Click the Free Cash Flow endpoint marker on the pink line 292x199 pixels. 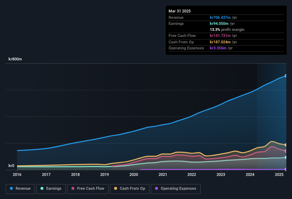coord(286,151)
